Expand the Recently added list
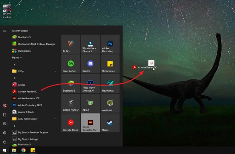This screenshot has width=235, height=154. click(x=17, y=57)
